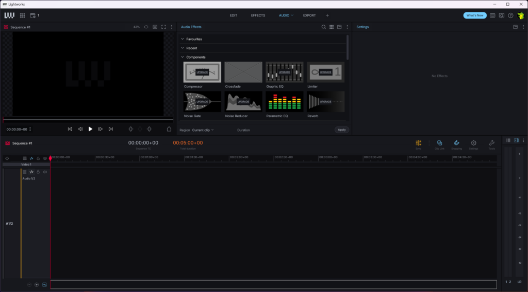Click the timeline fit-to-view icon
528x292 pixels.
[44, 285]
